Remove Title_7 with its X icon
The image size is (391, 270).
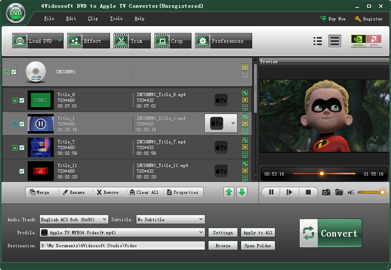(245, 147)
